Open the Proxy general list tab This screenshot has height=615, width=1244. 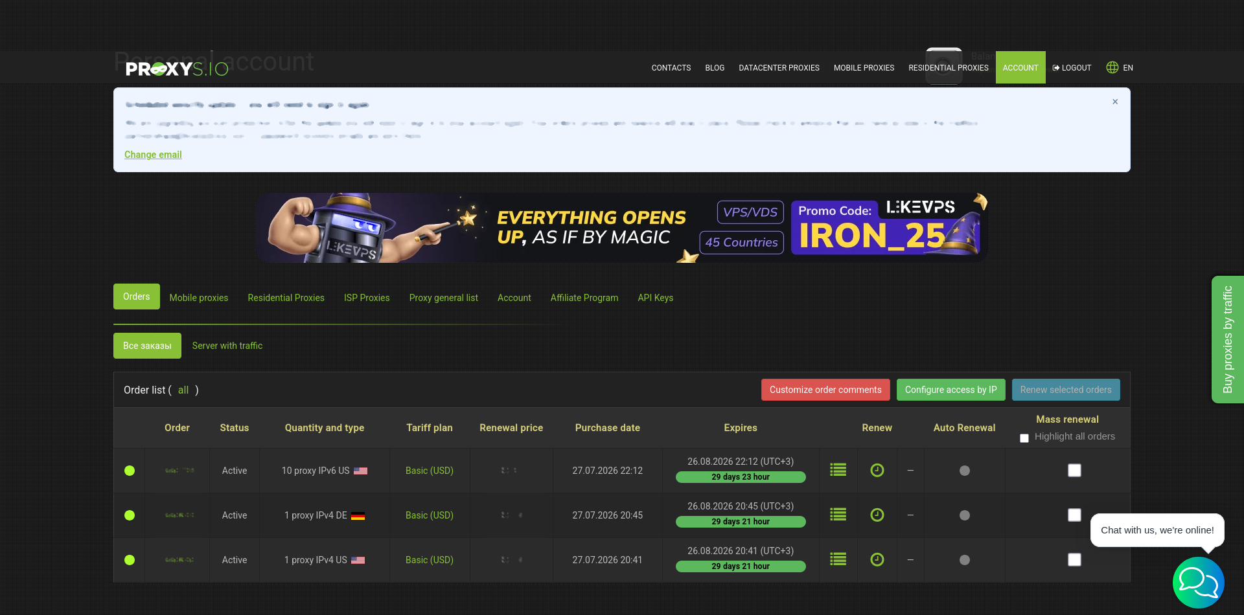point(444,298)
